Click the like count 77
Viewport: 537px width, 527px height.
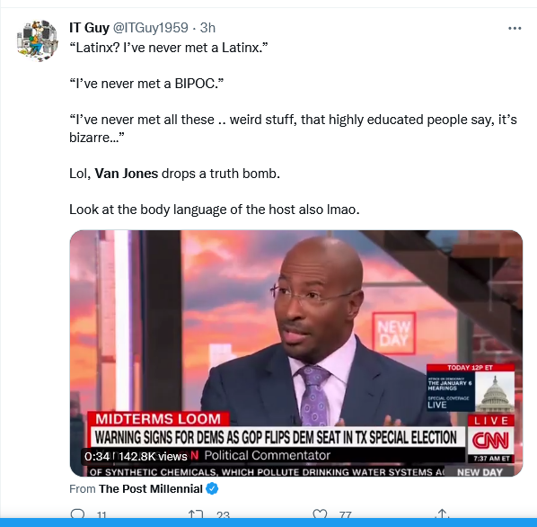pyautogui.click(x=345, y=515)
